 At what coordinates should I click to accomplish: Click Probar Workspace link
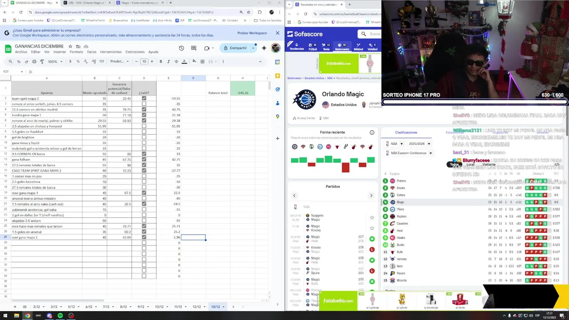tap(252, 33)
